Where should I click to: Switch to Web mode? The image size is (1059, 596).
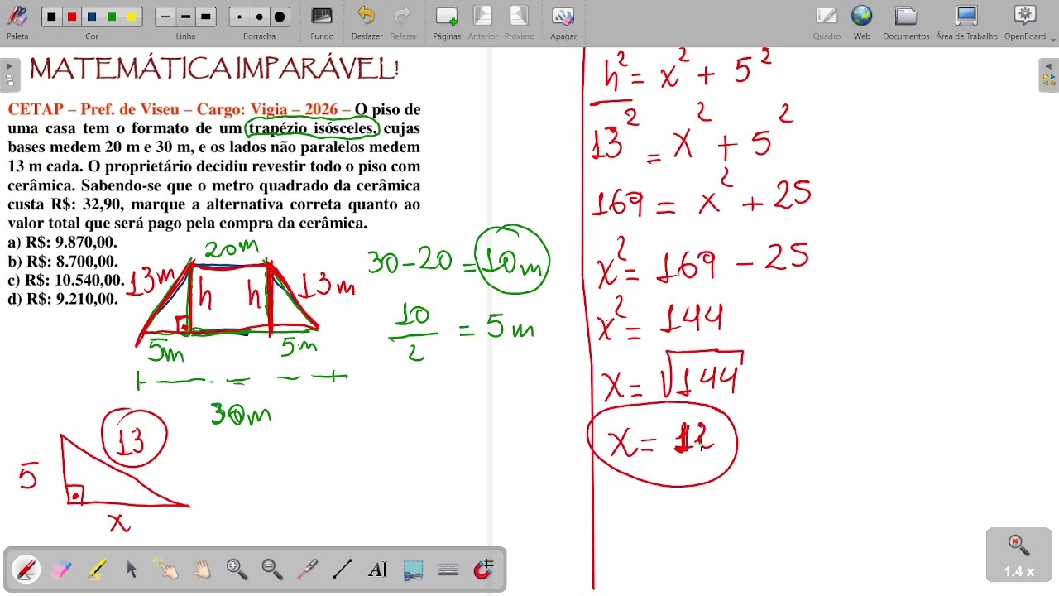pyautogui.click(x=862, y=22)
